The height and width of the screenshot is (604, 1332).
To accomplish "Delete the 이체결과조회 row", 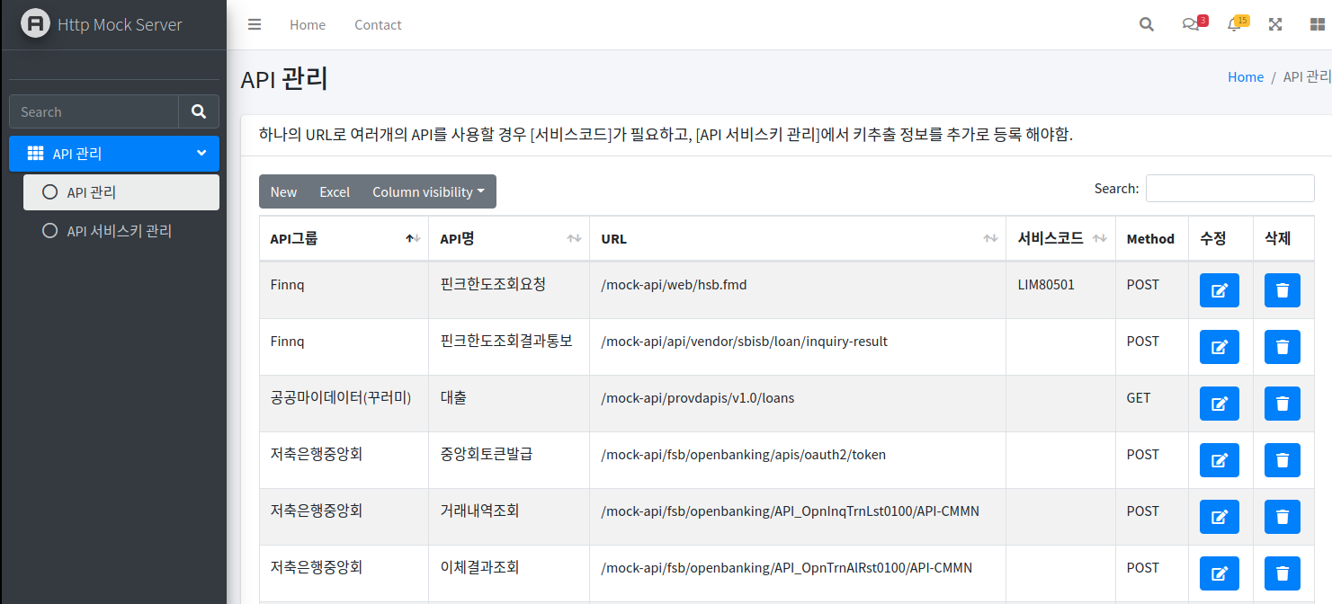I will pyautogui.click(x=1283, y=573).
